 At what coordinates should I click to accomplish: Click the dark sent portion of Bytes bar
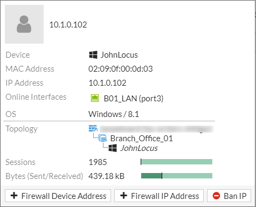click(151, 176)
